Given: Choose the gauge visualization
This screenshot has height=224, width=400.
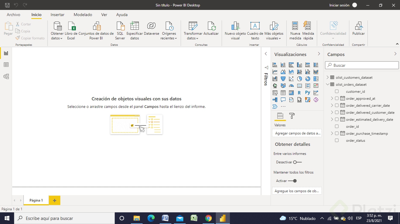Looking at the screenshot, I should [291, 86].
